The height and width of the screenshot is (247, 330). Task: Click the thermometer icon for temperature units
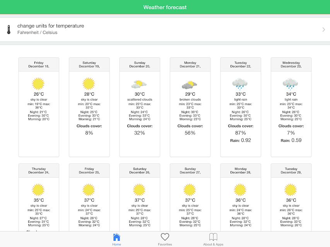tap(9, 29)
